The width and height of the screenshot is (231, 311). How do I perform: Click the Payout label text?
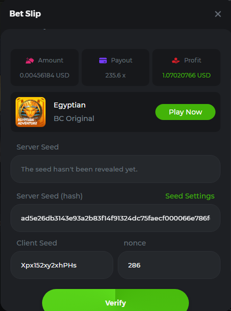[x=122, y=60]
